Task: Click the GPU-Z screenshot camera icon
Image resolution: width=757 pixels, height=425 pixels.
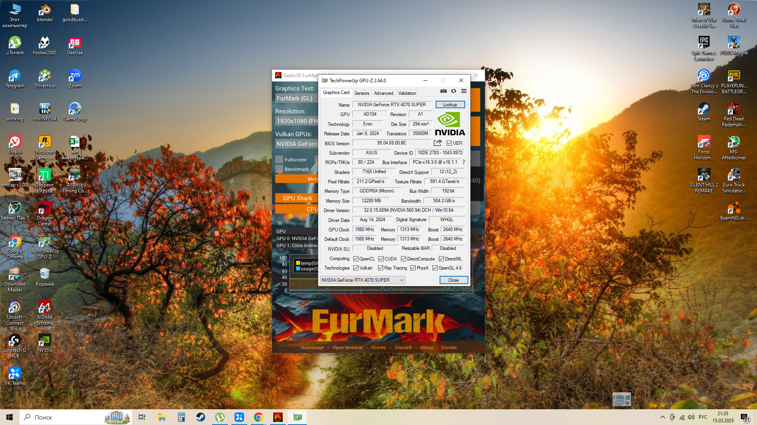Action: [444, 91]
